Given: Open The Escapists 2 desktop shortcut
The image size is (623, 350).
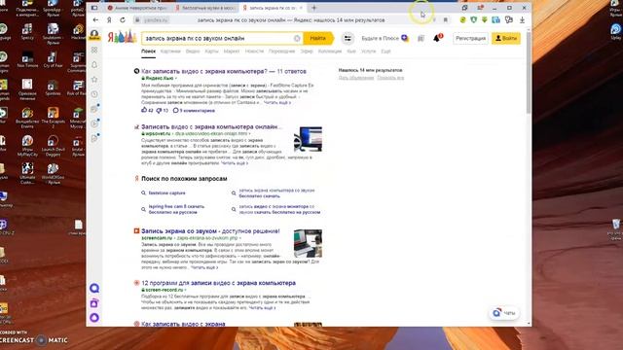Looking at the screenshot, I should pos(53,118).
